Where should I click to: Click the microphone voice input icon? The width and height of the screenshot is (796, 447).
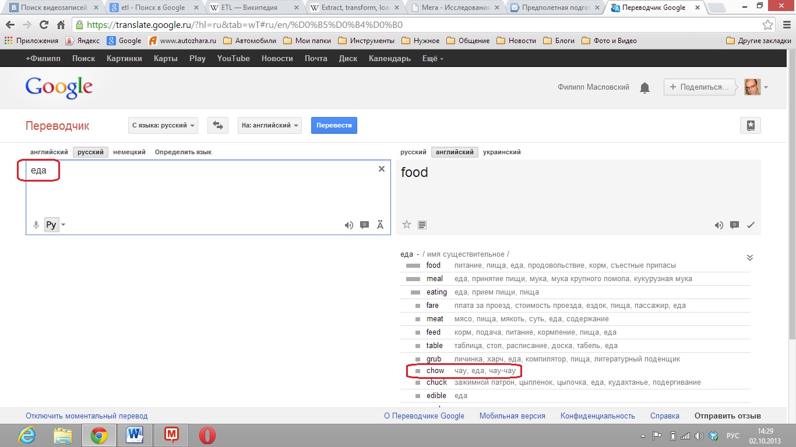click(x=36, y=225)
